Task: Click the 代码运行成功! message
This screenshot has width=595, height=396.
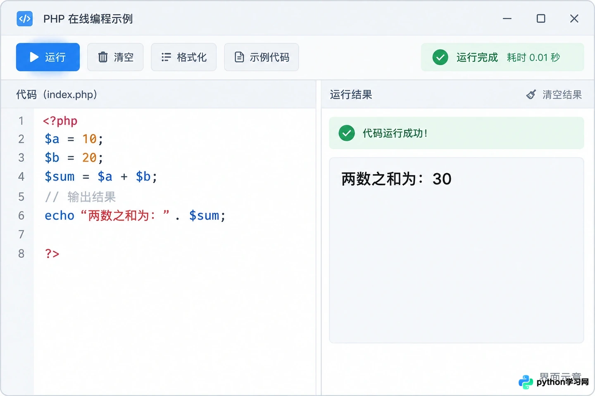Action: tap(395, 133)
